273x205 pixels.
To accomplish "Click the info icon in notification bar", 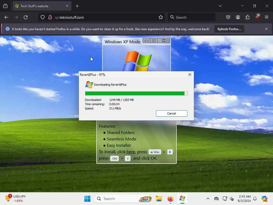I will pyautogui.click(x=7, y=29).
